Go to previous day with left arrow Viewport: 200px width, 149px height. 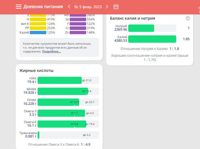pos(69,7)
